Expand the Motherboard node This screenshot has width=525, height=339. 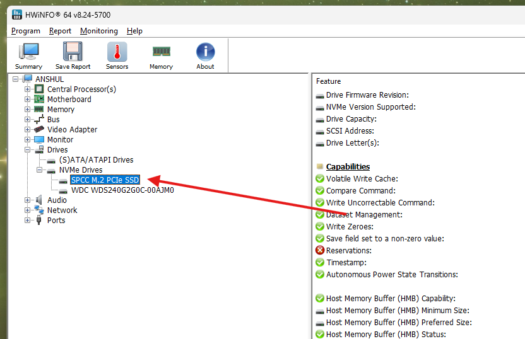(28, 100)
